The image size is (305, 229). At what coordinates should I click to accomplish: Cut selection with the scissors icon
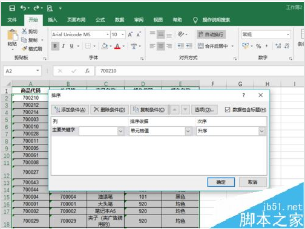[24, 31]
